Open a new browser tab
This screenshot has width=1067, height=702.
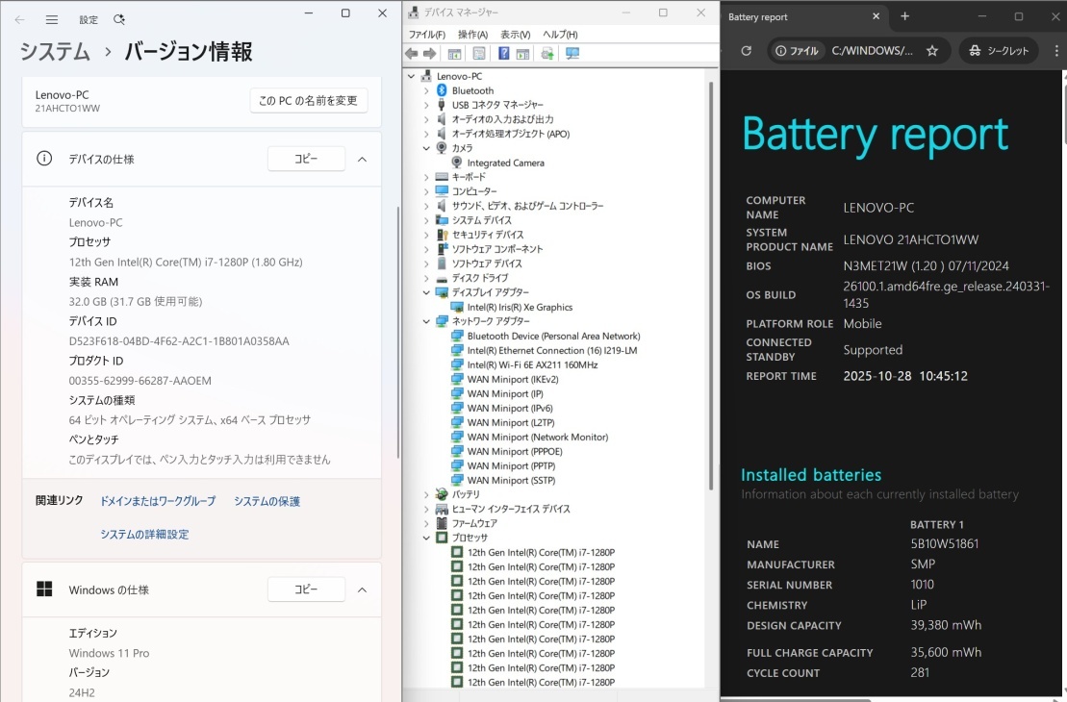pos(904,16)
